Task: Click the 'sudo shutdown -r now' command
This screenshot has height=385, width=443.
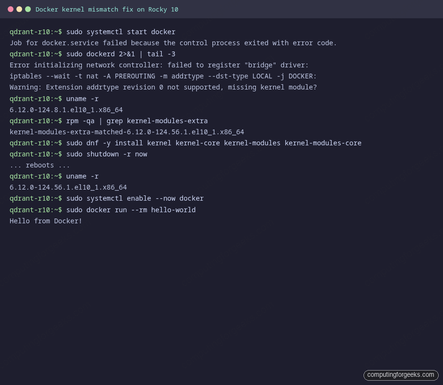Action: pos(106,154)
